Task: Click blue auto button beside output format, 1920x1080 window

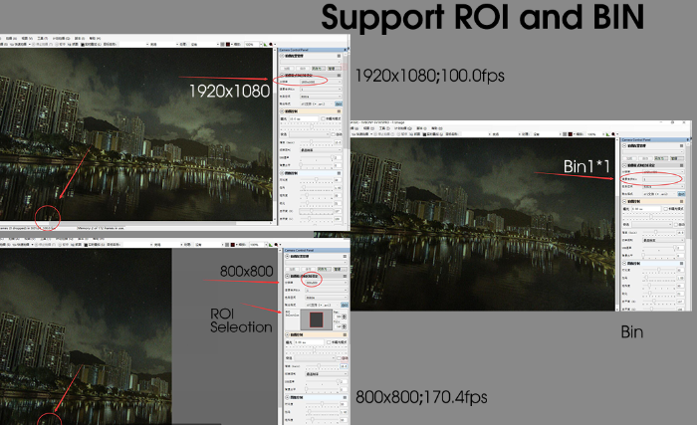Action: tap(339, 104)
